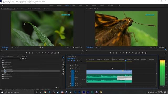Add a marker from the timeline header
The image size is (168, 94).
point(77,61)
